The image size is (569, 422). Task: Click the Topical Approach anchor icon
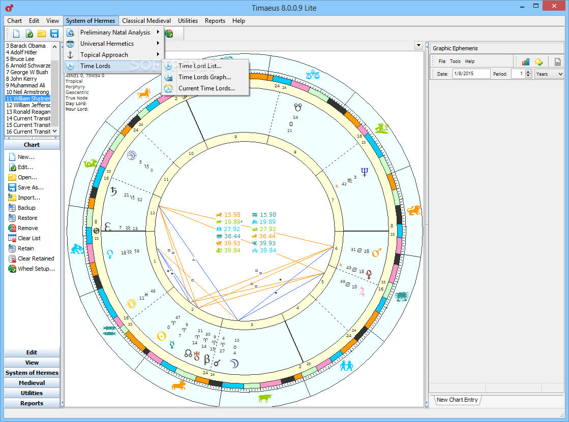tap(70, 55)
